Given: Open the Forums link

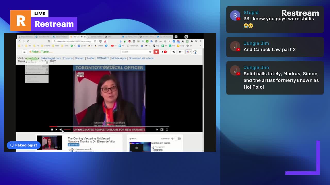Looking at the screenshot, I should click(x=68, y=58).
